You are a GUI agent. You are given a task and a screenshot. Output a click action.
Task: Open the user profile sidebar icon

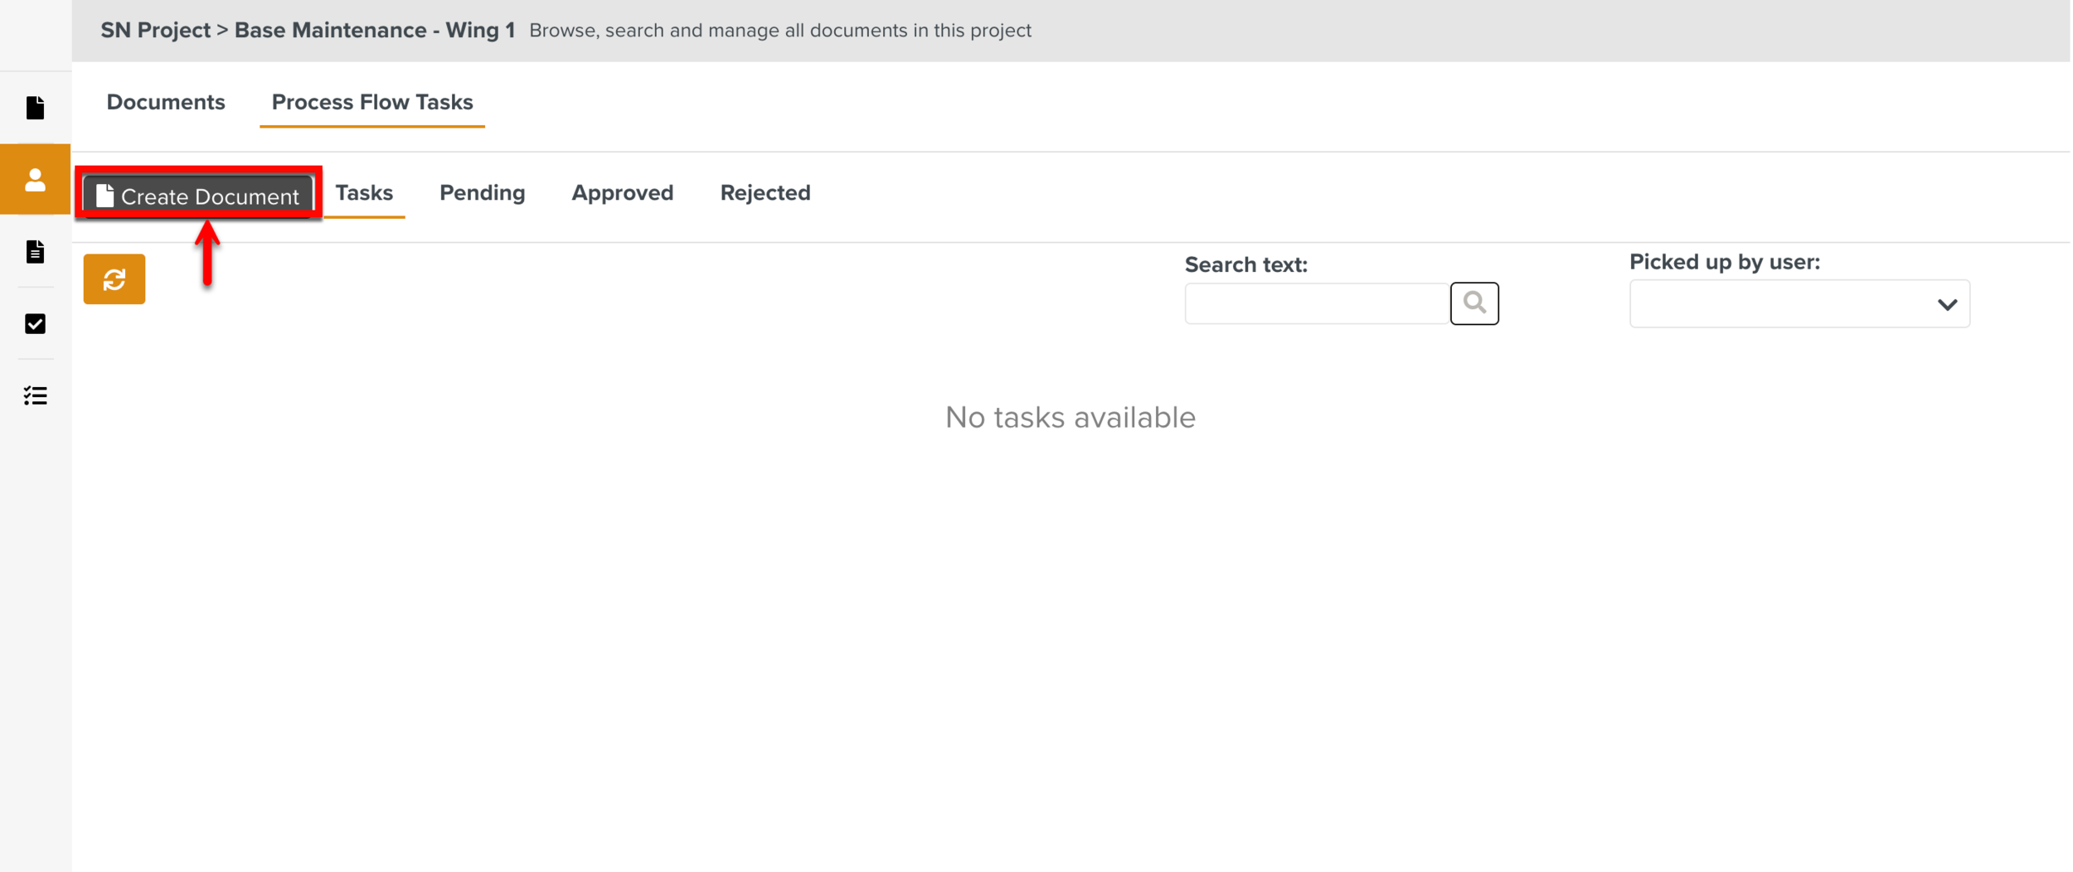[35, 178]
